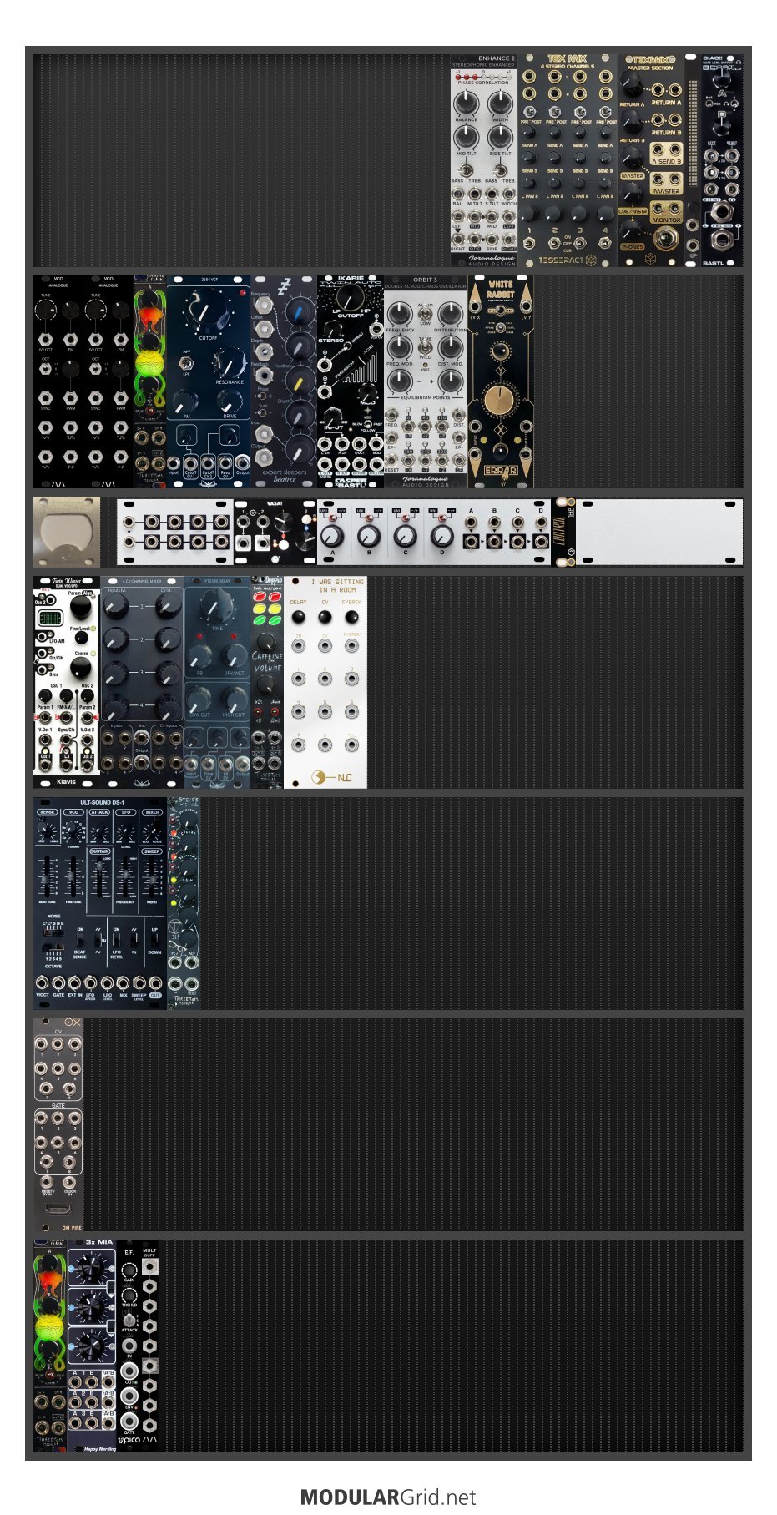The width and height of the screenshot is (777, 1515).
Task: Toggle the HPF/LPF switch on the 2164 VCF
Action: [x=187, y=363]
